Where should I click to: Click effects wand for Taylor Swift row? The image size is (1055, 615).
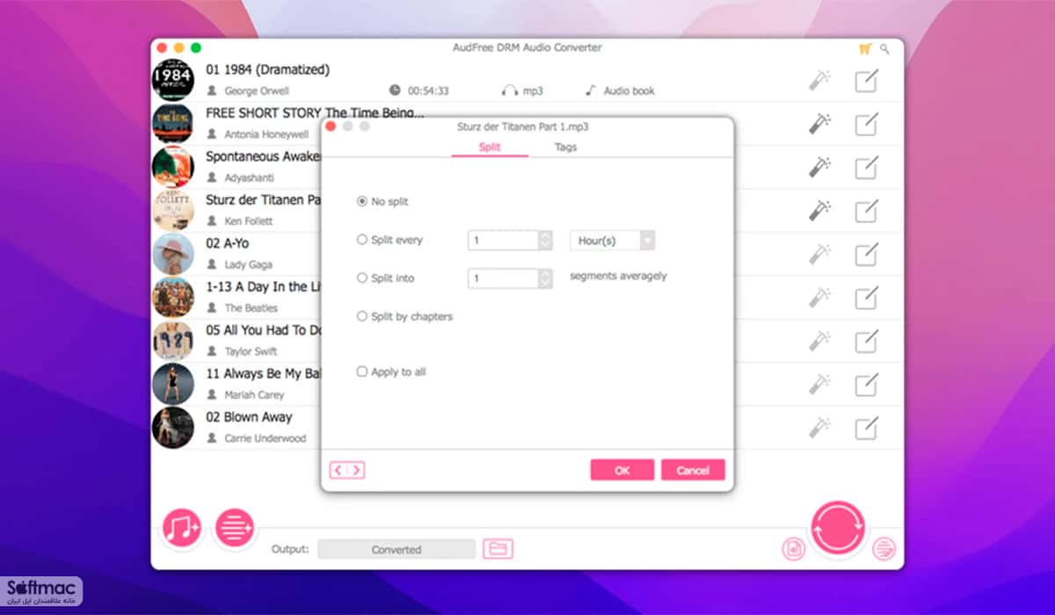tap(819, 341)
